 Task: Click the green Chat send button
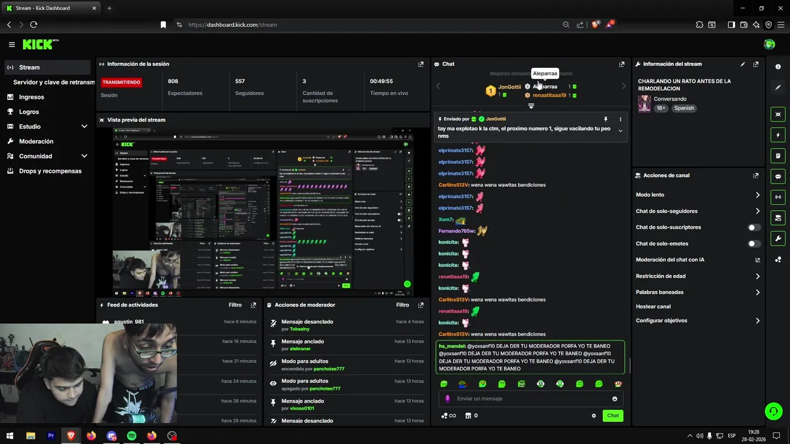tap(613, 416)
